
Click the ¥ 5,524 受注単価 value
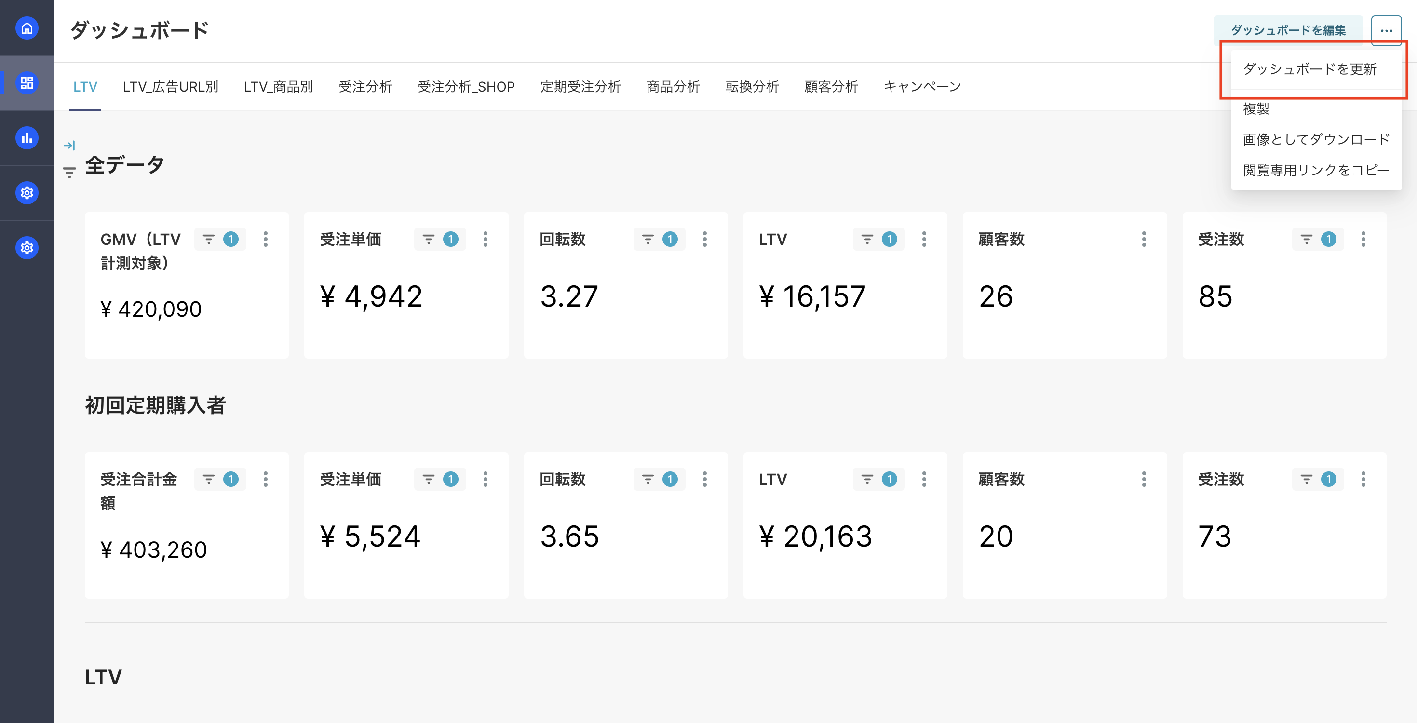[370, 536]
